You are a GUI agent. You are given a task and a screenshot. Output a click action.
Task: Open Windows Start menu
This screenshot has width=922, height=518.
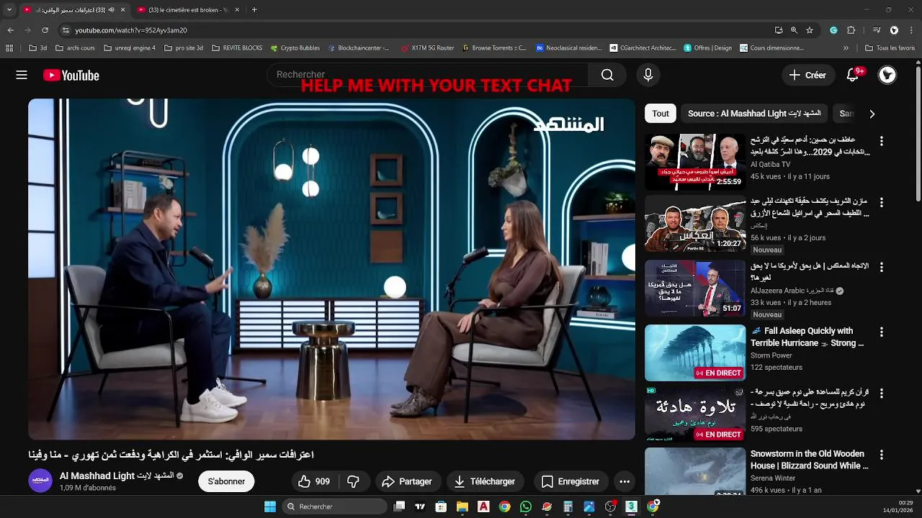pos(269,506)
